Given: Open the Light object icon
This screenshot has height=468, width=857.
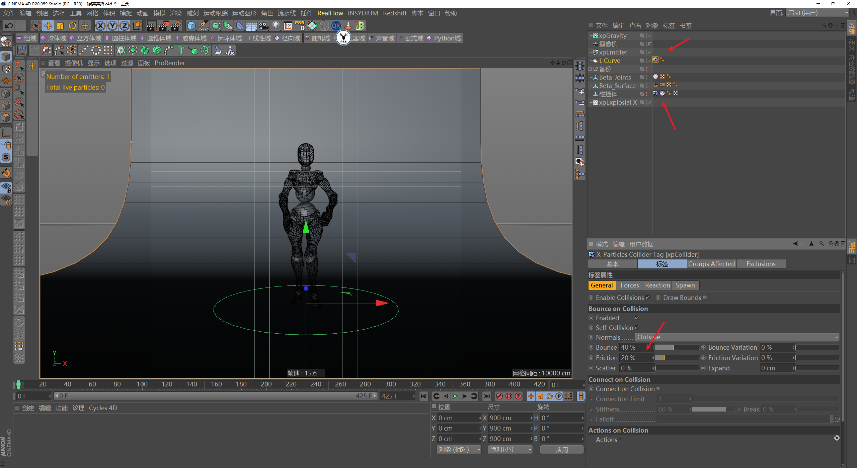Looking at the screenshot, I should click(x=276, y=26).
